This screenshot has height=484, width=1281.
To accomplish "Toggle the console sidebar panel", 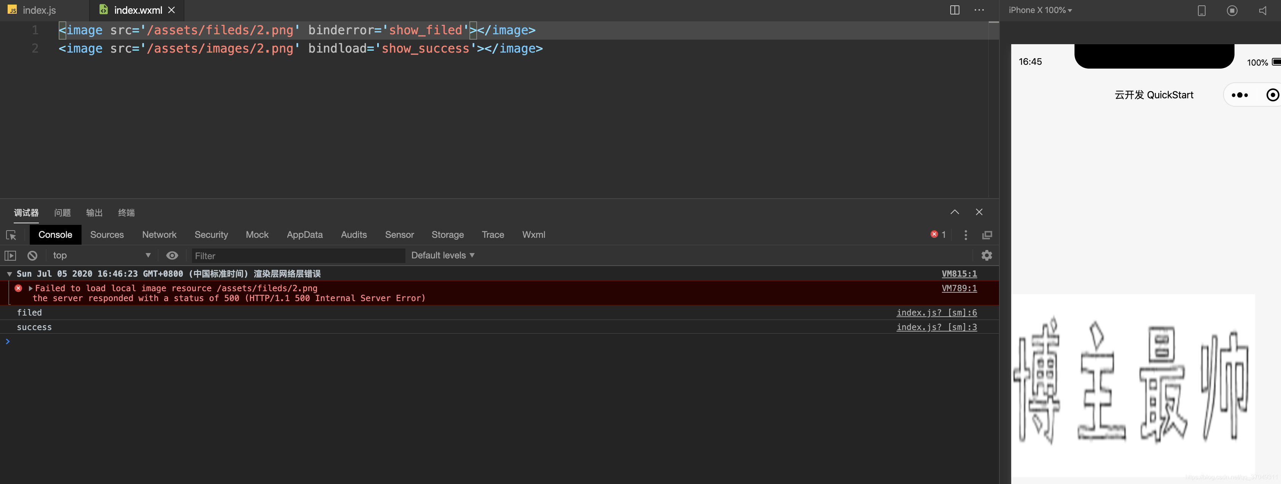I will 10,256.
